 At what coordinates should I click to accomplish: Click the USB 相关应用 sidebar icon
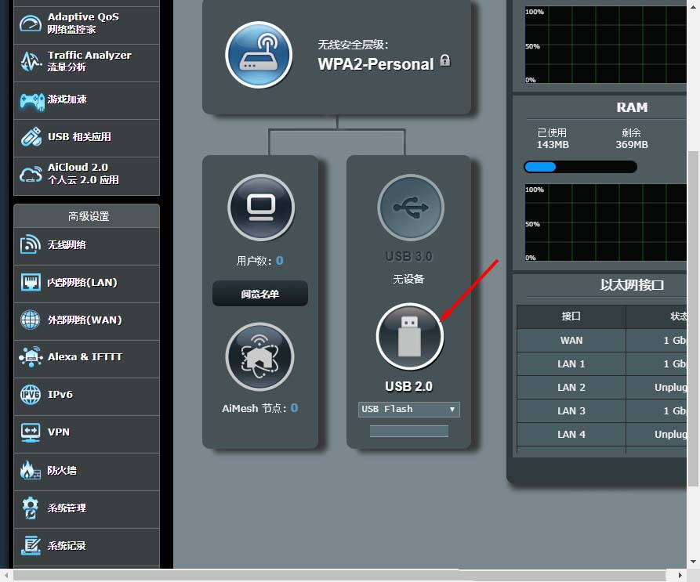tap(31, 137)
